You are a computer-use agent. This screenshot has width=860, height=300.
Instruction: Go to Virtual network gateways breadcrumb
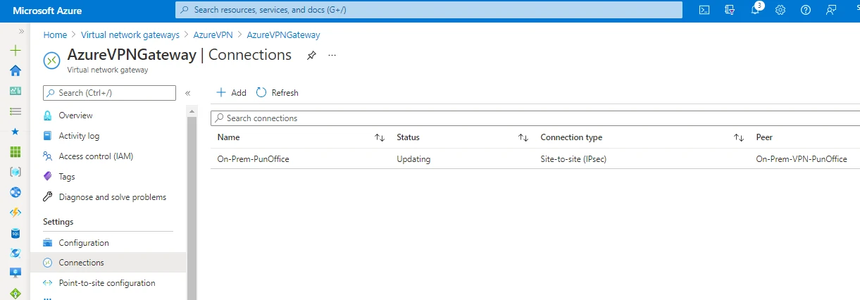tap(132, 35)
